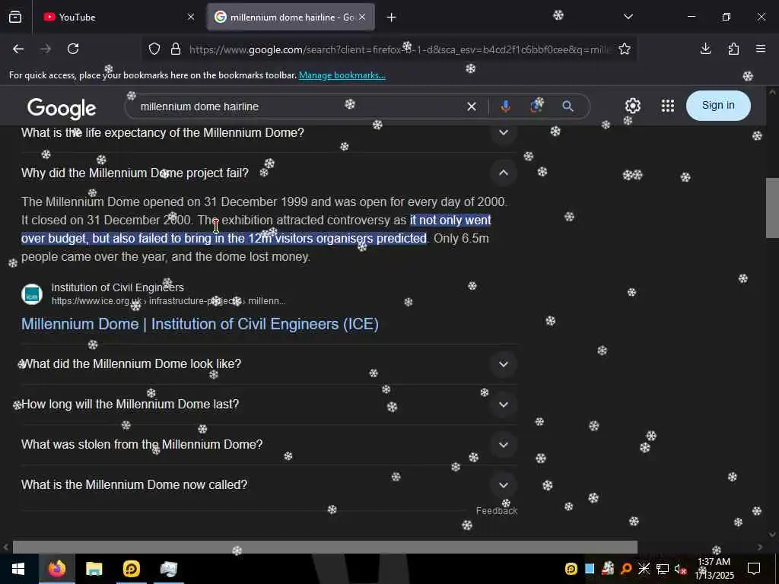View site security padlock info
Image resolution: width=779 pixels, height=584 pixels.
tap(176, 49)
